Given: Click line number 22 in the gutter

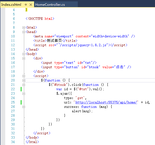Looking at the screenshot, I should pos(13,89).
